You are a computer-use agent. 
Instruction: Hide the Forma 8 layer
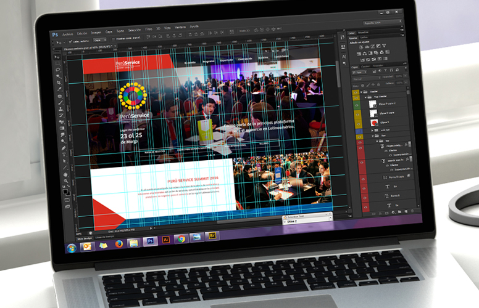(x=364, y=198)
